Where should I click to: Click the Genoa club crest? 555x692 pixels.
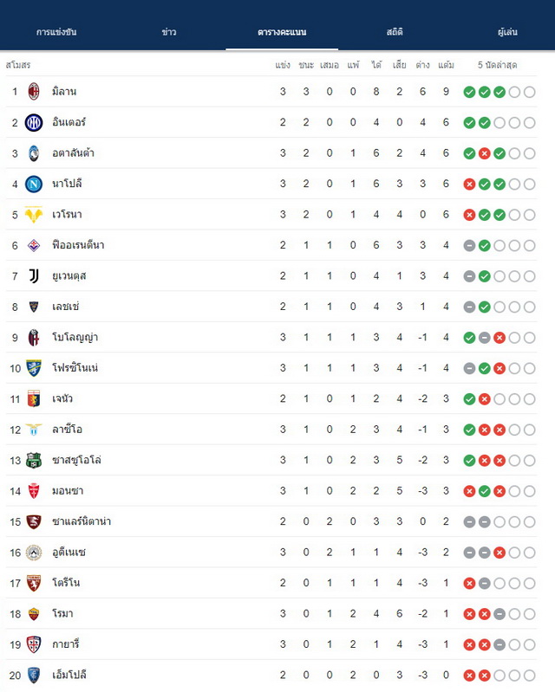point(34,398)
